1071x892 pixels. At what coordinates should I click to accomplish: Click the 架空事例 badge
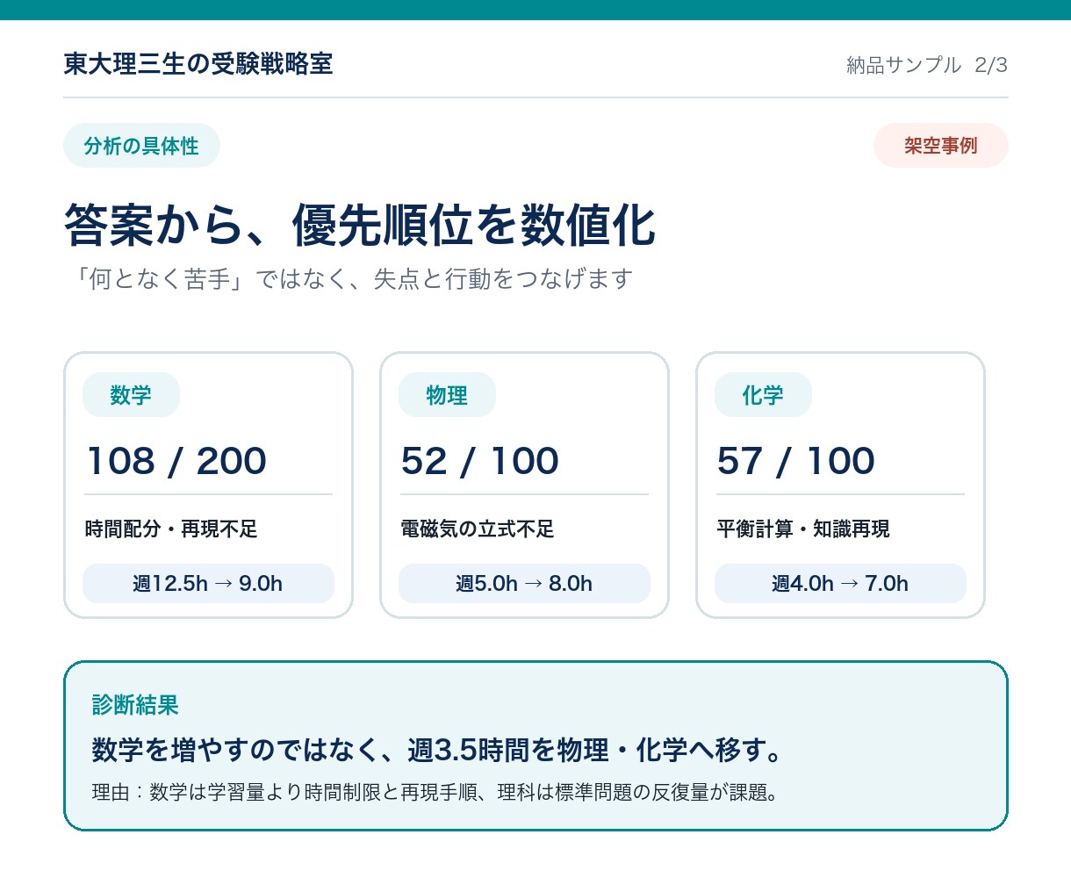tap(941, 146)
